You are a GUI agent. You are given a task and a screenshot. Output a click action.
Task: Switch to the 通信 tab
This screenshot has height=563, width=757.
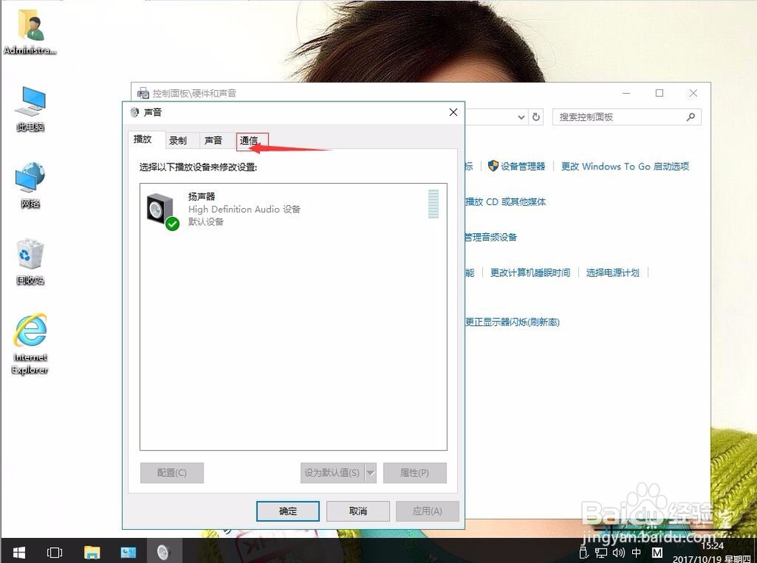coord(251,140)
